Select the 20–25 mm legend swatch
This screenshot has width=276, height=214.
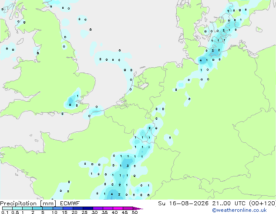[x=78, y=208]
